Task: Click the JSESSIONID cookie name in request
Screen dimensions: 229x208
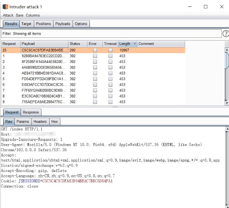Action: [x=29, y=181]
